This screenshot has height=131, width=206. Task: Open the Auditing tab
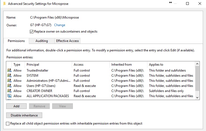(x=42, y=41)
